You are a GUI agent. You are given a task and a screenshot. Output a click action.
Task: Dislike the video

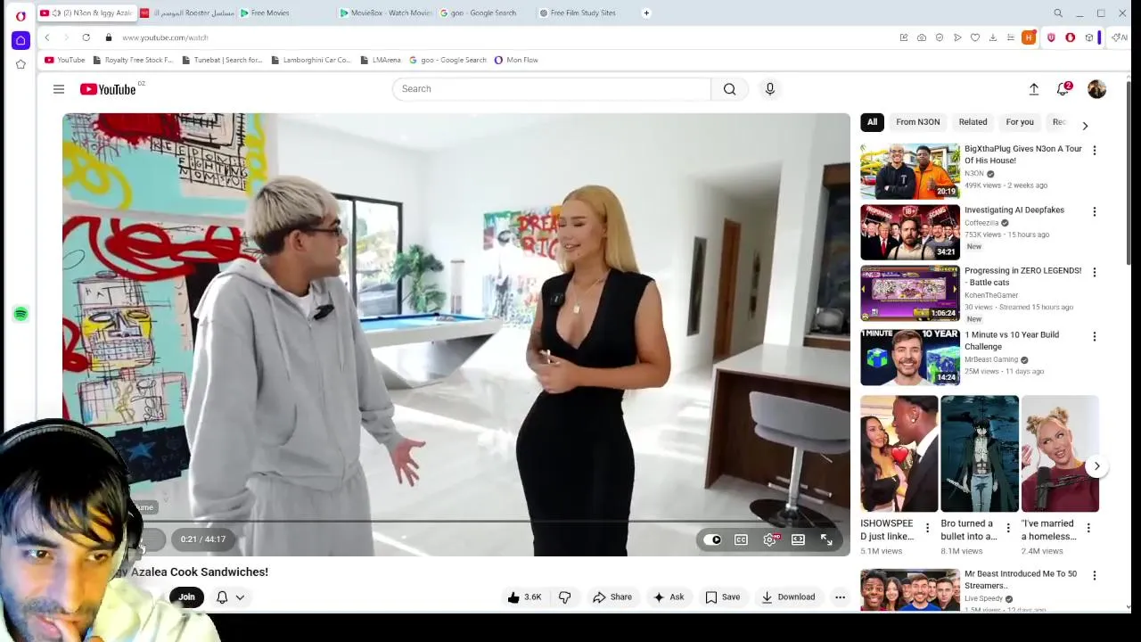coord(564,597)
